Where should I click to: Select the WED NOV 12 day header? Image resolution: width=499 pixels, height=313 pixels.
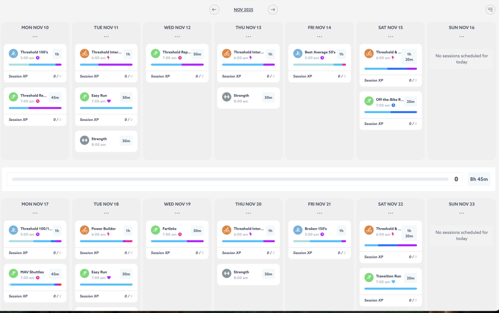coord(177,28)
